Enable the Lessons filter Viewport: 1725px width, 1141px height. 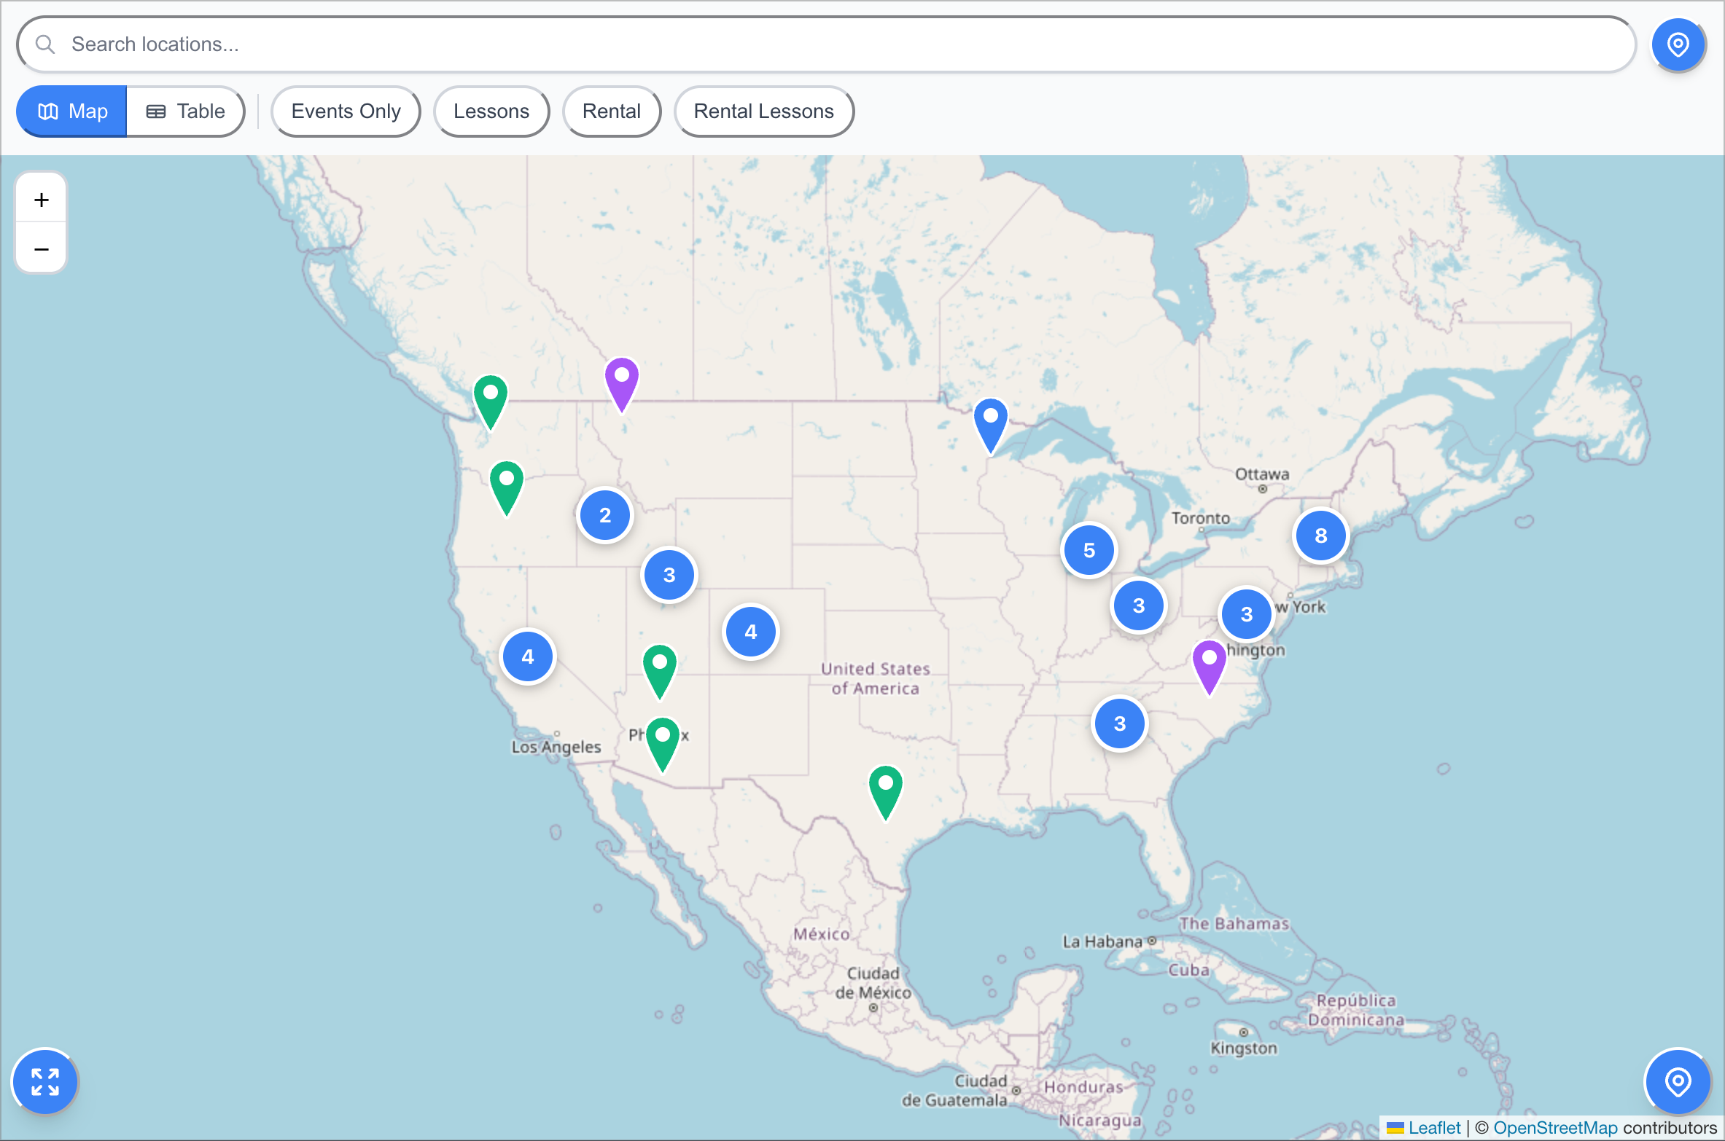[491, 111]
